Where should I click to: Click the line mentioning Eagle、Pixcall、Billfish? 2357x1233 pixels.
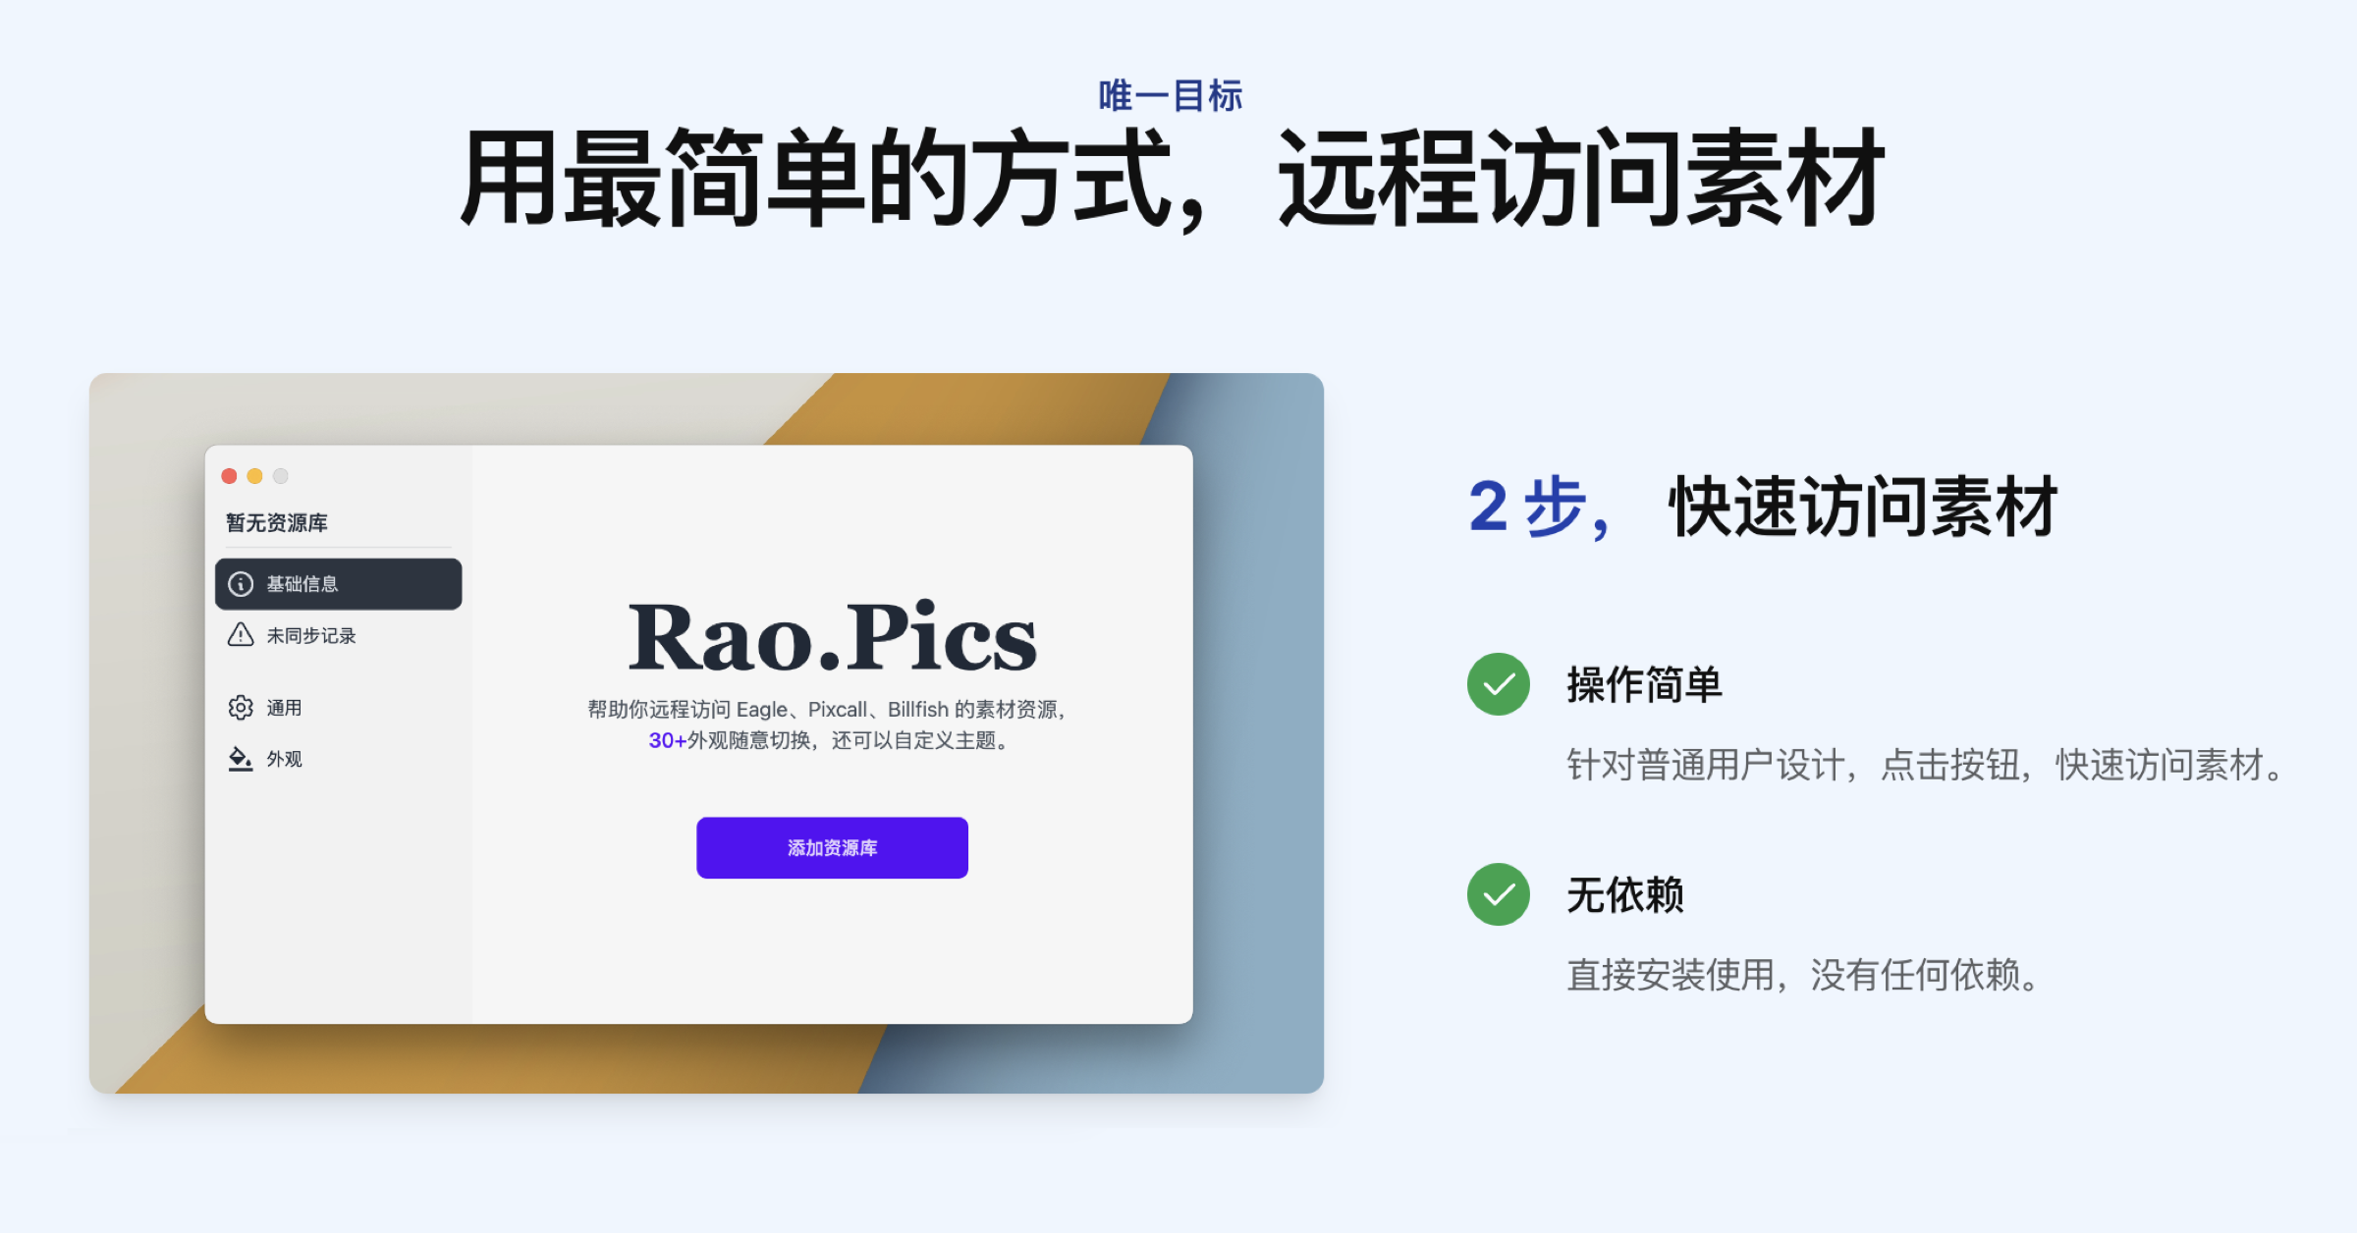tap(828, 709)
